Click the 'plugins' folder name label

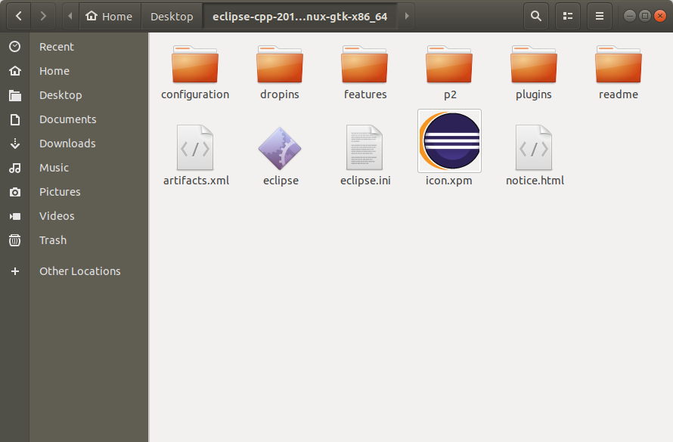[534, 94]
